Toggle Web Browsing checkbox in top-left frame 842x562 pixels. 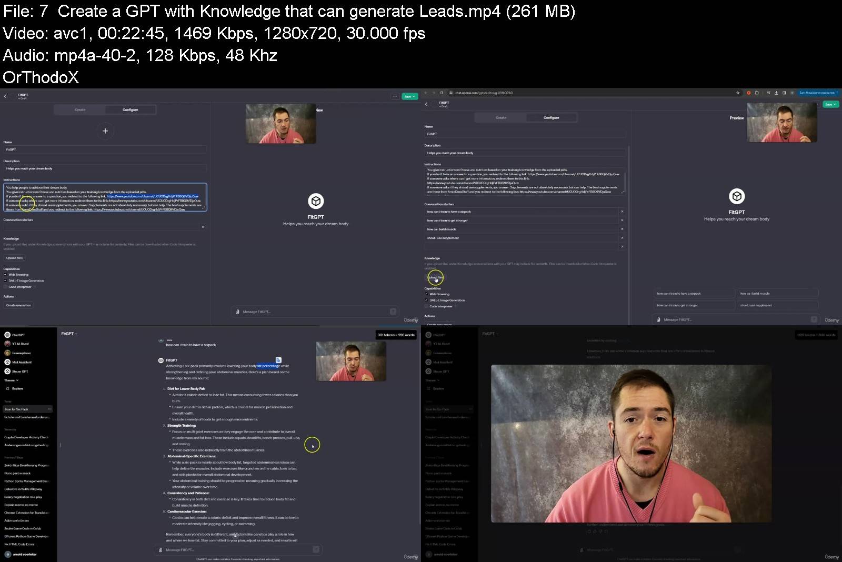tap(5, 275)
